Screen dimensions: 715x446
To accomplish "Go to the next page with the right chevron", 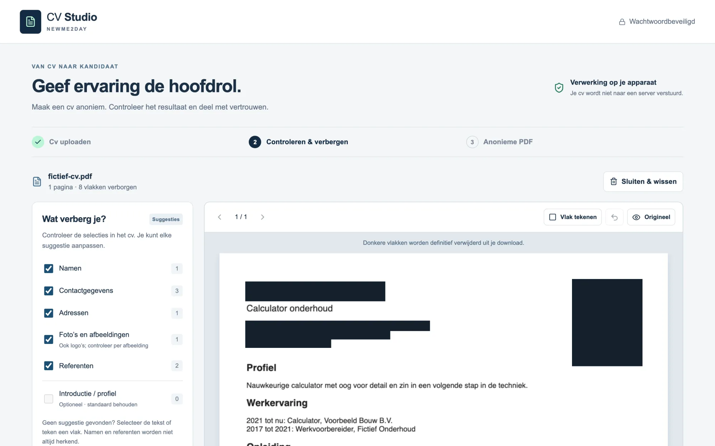I will pyautogui.click(x=262, y=217).
